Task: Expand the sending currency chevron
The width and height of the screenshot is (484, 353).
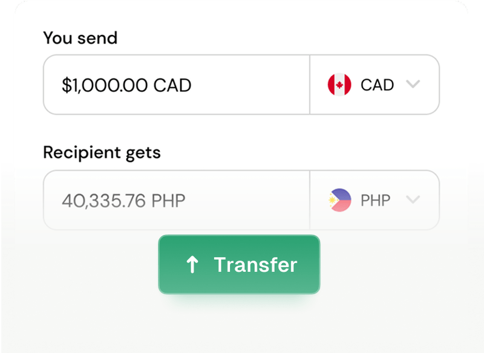Action: (x=413, y=85)
